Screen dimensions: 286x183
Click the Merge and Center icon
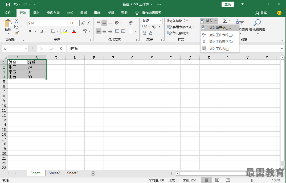pyautogui.click(x=131, y=31)
